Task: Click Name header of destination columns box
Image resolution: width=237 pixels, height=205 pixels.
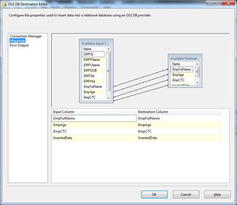Action: (182, 64)
